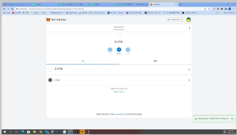Bookmark this page with star icon
This screenshot has width=237, height=135.
click(x=209, y=9)
